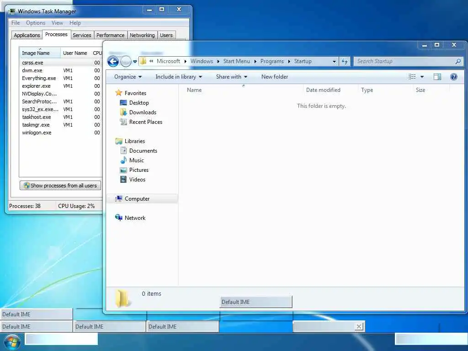Image resolution: width=468 pixels, height=351 pixels.
Task: Click New folder button
Action: click(275, 77)
